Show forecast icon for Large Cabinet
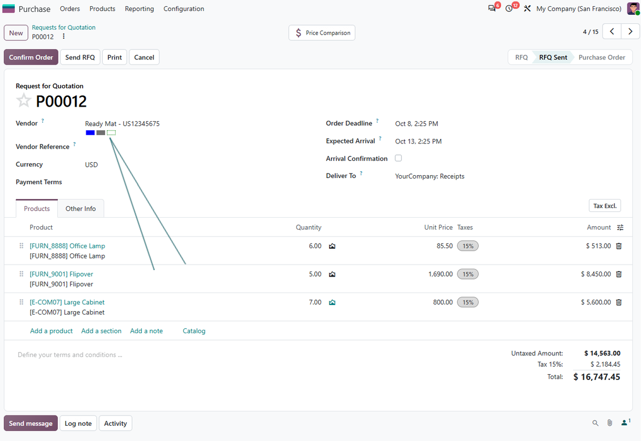Viewport: 641px width, 441px height. point(332,302)
